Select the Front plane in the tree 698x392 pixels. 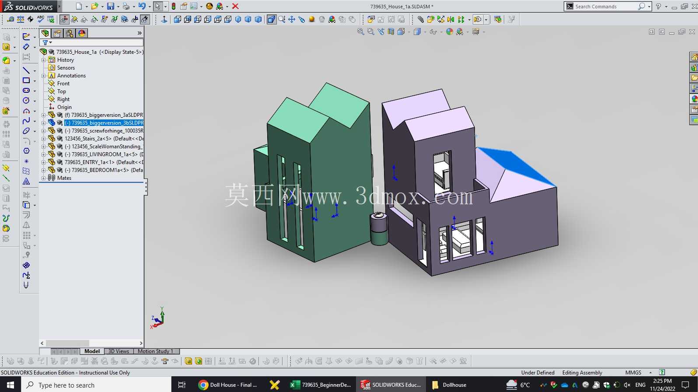[63, 84]
